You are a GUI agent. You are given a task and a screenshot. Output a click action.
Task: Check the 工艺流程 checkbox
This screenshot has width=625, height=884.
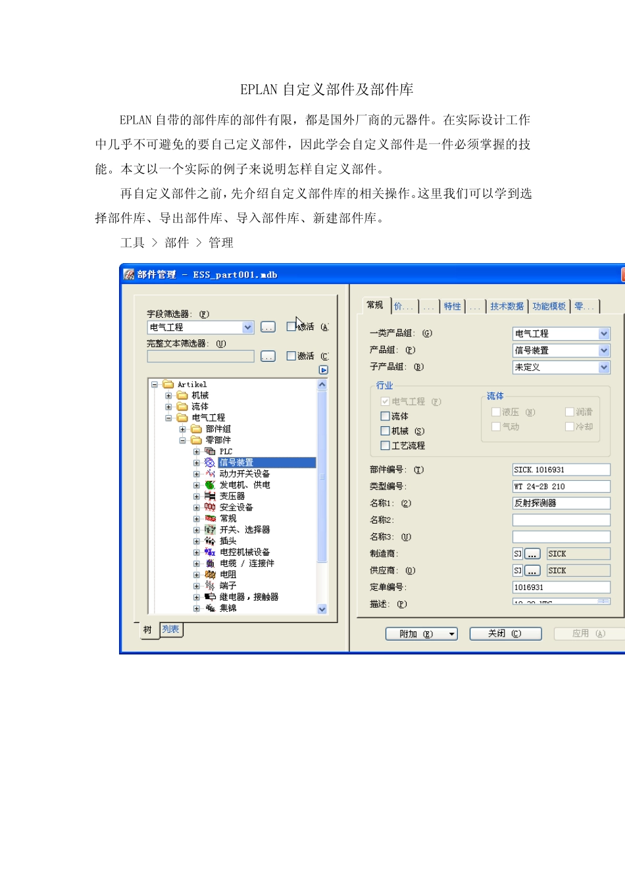(x=386, y=445)
